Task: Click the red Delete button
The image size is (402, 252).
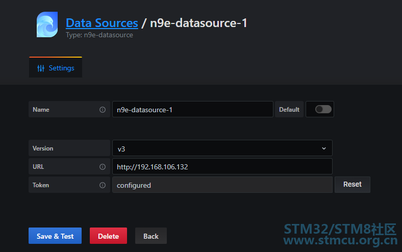Action: (x=109, y=236)
